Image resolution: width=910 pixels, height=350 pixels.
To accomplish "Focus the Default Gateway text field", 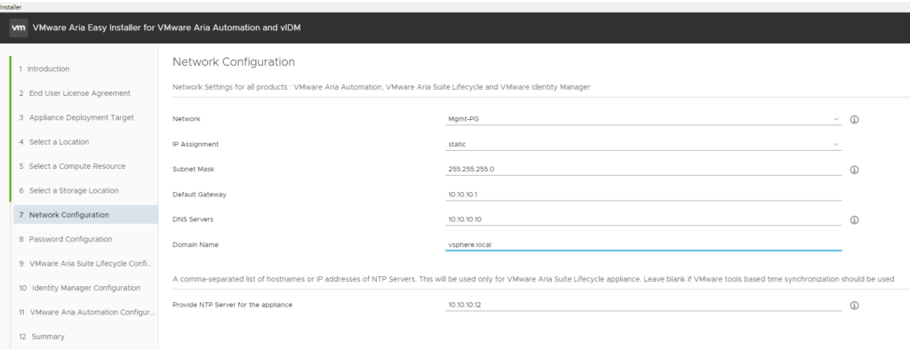I will click(x=643, y=195).
